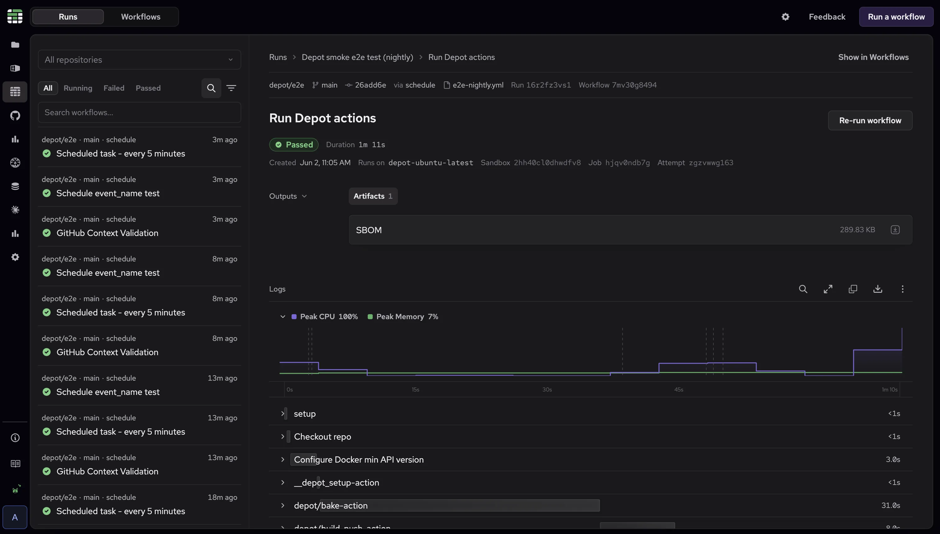Select the highlighted table grid sidebar icon
This screenshot has width=940, height=534.
tap(15, 92)
